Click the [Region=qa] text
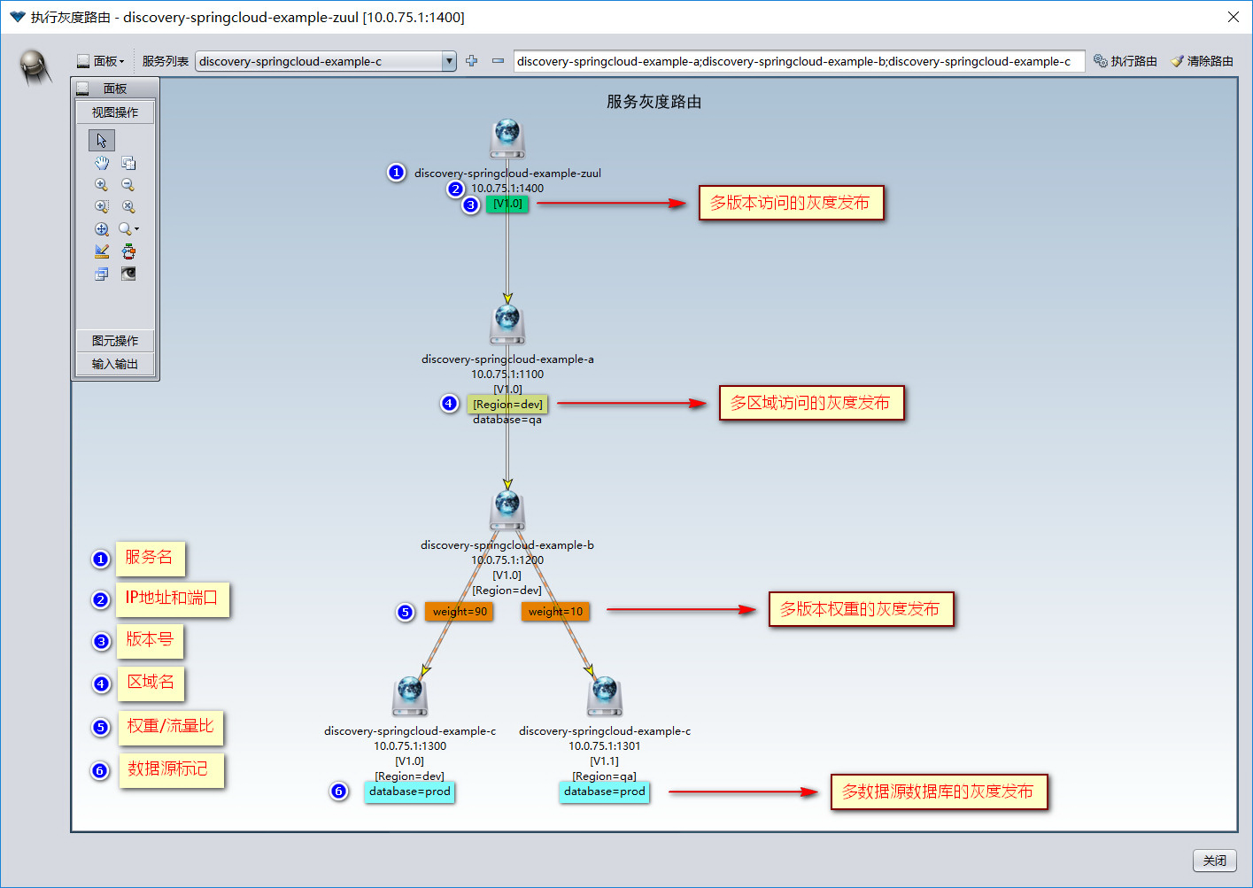The width and height of the screenshot is (1253, 888). tap(605, 776)
